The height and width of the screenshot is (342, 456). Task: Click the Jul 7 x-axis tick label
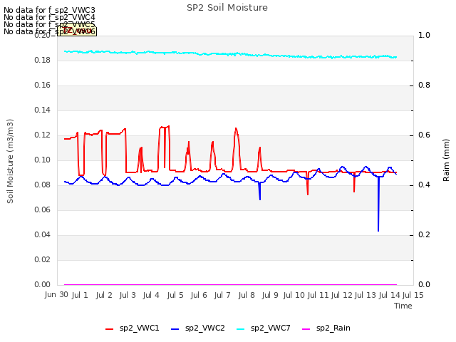point(222,295)
